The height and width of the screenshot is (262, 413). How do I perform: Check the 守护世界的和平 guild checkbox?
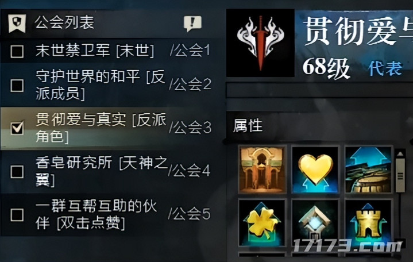17,86
